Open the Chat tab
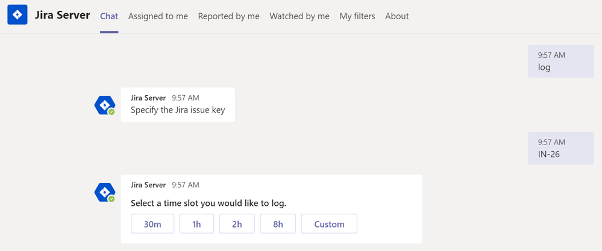This screenshot has height=251, width=602. pyautogui.click(x=109, y=16)
